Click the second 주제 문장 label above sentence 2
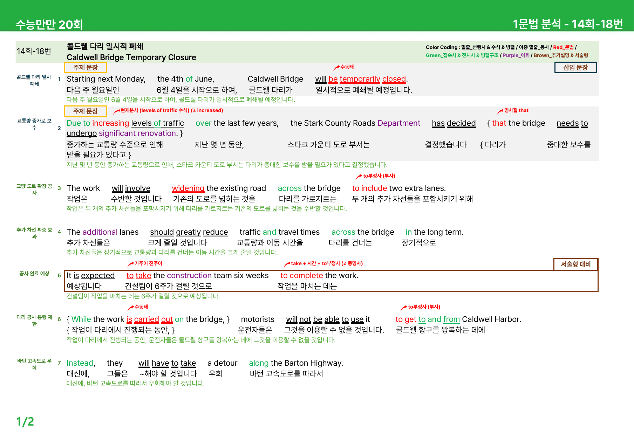Viewport: 634px width, 448px height. pos(86,111)
